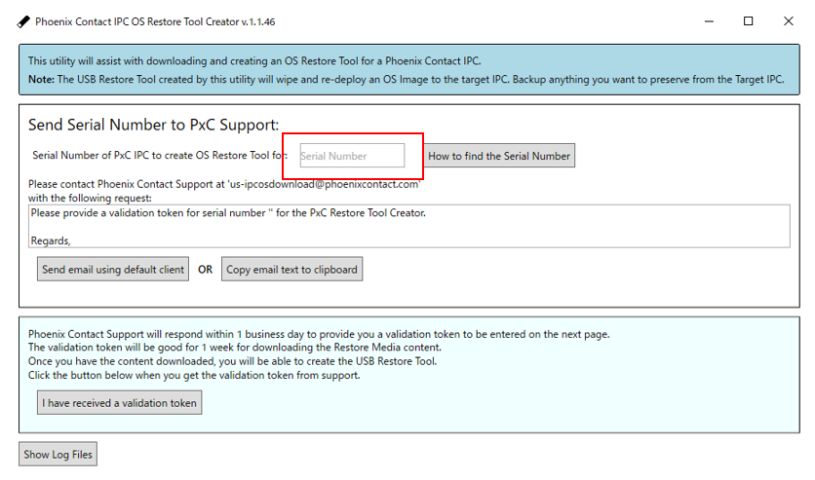
Task: Click the 'validation token will be good for 1 week' line
Action: 234,348
